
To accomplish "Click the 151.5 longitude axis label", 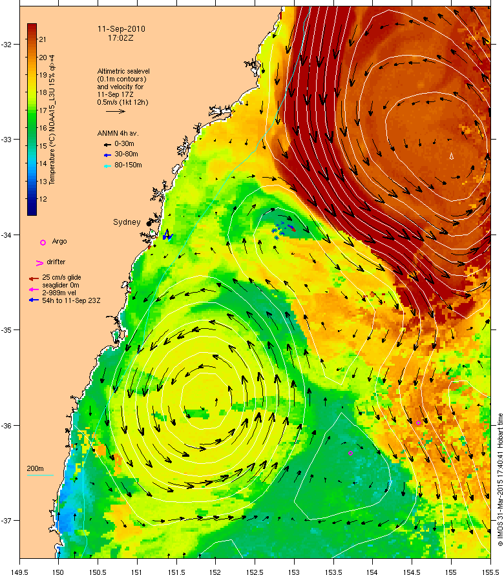I will (176, 572).
